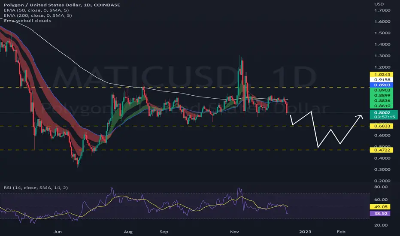
Task: Click the 0.6000 price axis tick
Action: (x=382, y=135)
